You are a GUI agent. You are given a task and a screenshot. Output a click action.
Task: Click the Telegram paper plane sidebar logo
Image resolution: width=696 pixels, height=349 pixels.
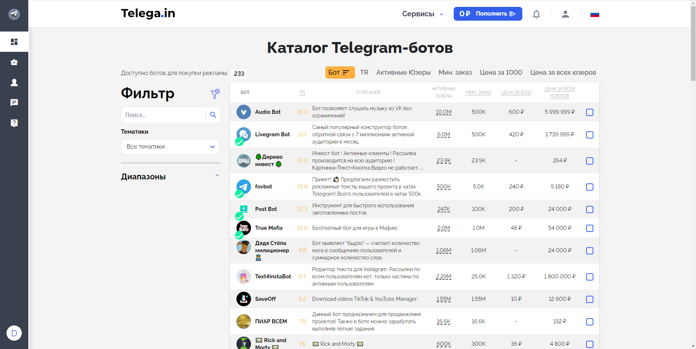(x=14, y=14)
